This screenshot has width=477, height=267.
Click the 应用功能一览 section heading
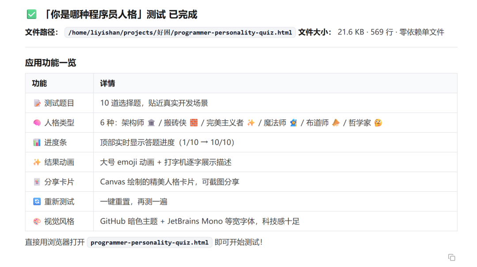click(x=50, y=63)
